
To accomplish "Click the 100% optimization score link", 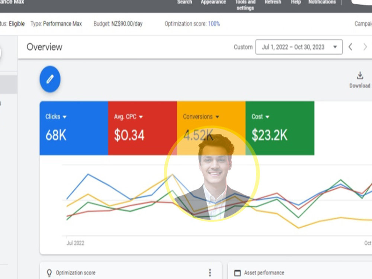I will pos(214,24).
